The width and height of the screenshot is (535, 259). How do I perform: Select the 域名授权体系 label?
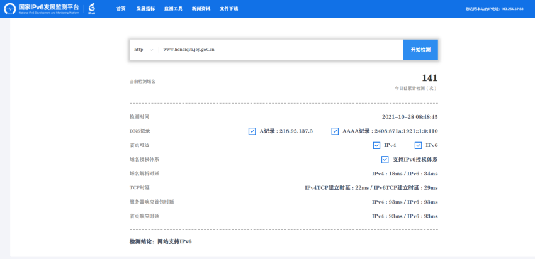(x=144, y=160)
